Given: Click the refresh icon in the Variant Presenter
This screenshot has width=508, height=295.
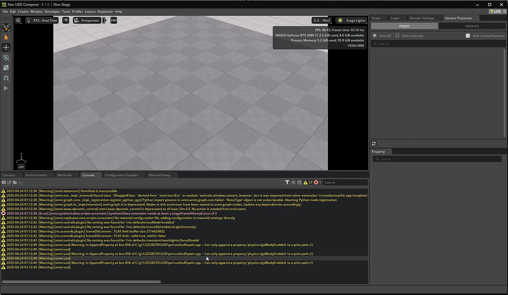Looking at the screenshot, I should (374, 143).
